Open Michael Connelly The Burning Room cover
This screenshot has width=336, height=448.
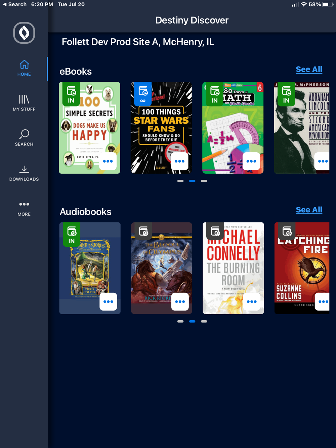click(234, 268)
